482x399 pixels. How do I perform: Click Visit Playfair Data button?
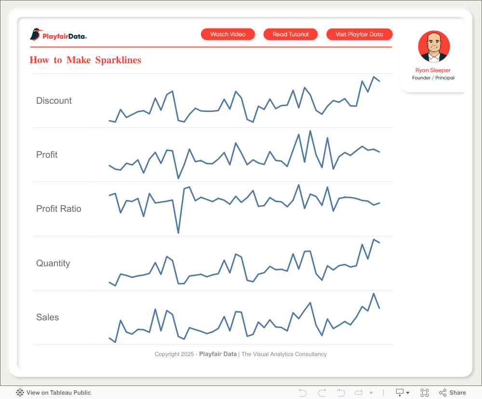tap(360, 34)
